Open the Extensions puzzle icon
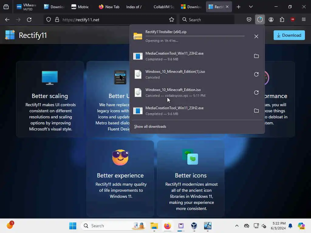 tap(282, 19)
